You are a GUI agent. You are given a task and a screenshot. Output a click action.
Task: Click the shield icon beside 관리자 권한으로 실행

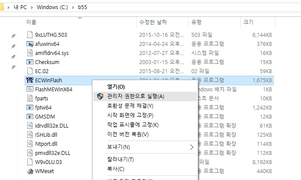[100, 96]
